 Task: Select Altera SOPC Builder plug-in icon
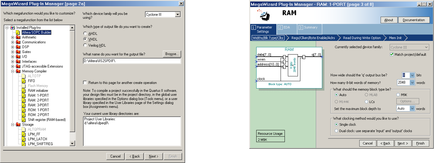18,32
